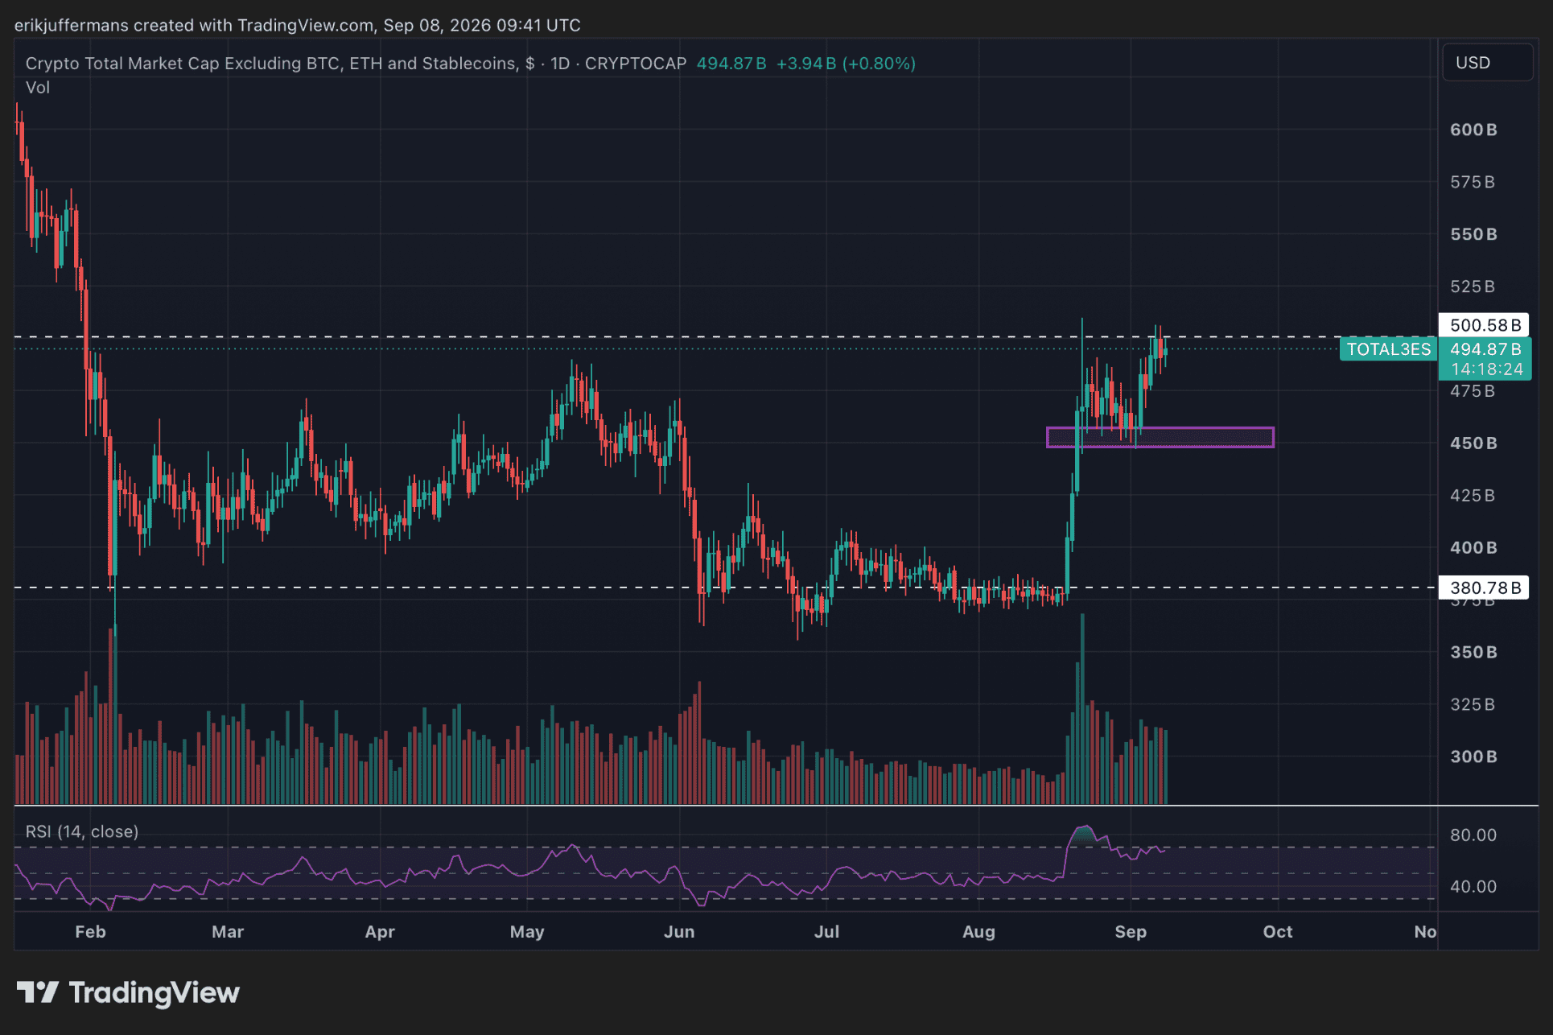
Task: Click the Sep label on time axis
Action: [1131, 932]
